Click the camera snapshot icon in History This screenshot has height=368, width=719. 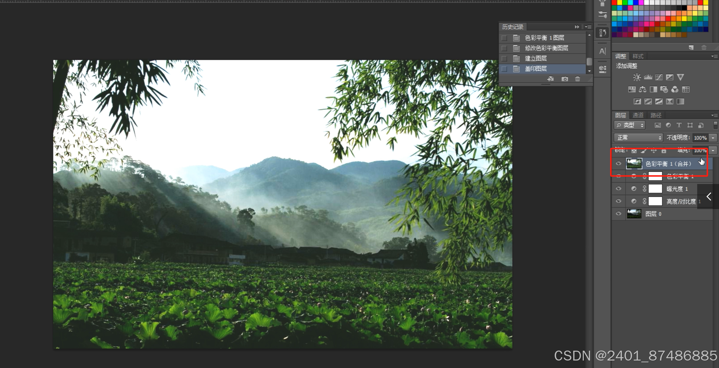point(565,79)
